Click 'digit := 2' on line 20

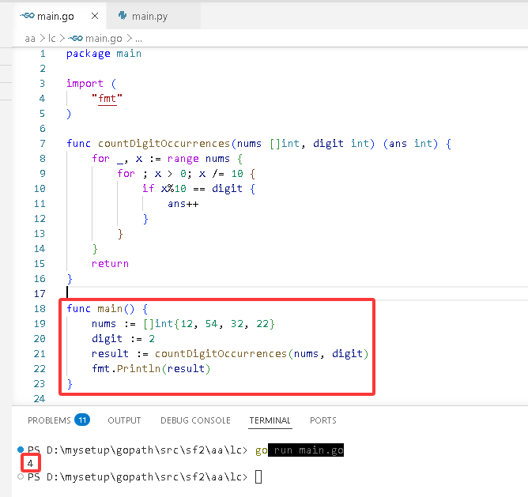(x=123, y=339)
